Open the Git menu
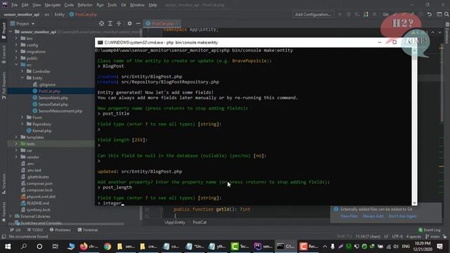Viewport: 450px width, 253px height. [123, 5]
